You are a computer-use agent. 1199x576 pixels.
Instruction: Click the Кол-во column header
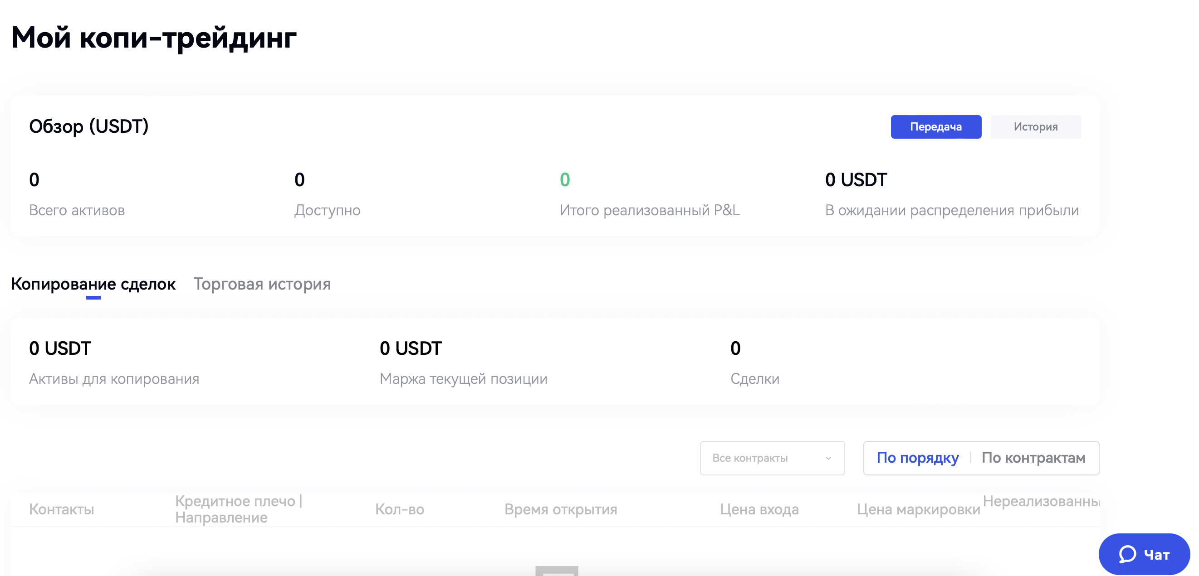coord(399,509)
